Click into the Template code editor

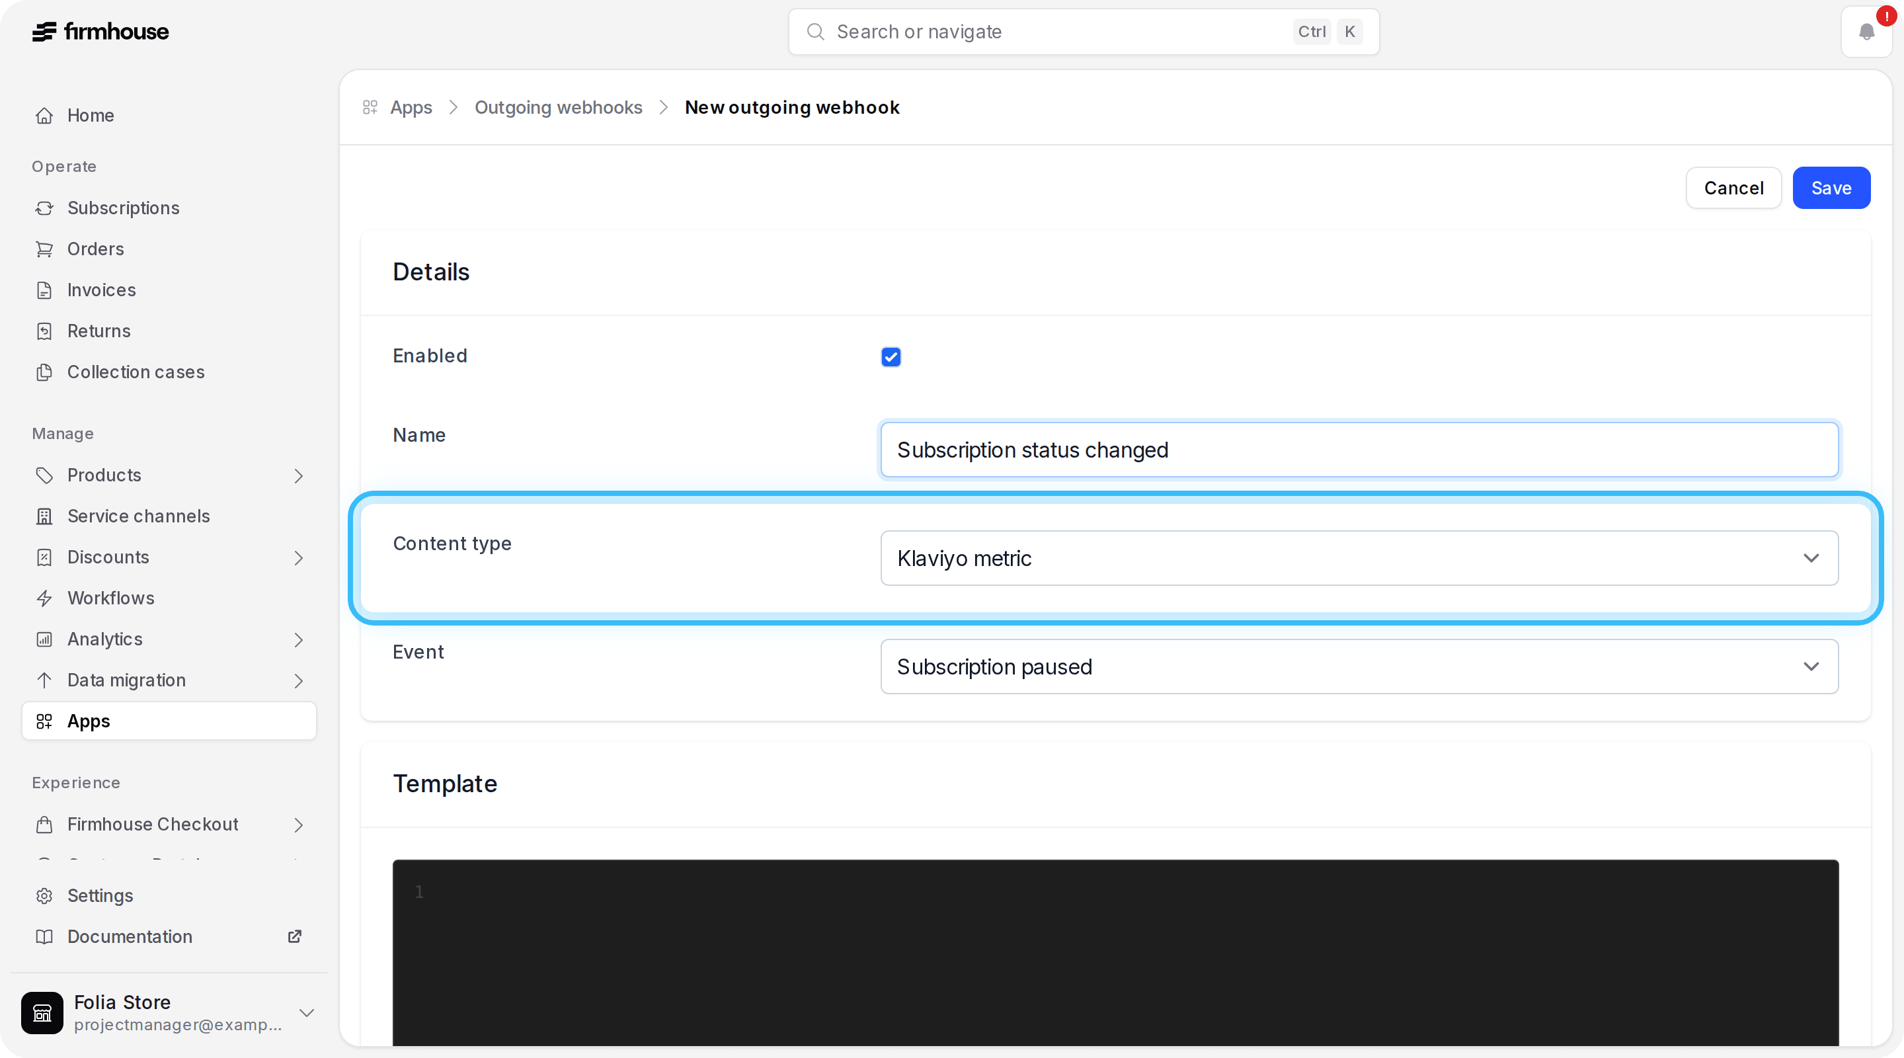(x=1115, y=952)
